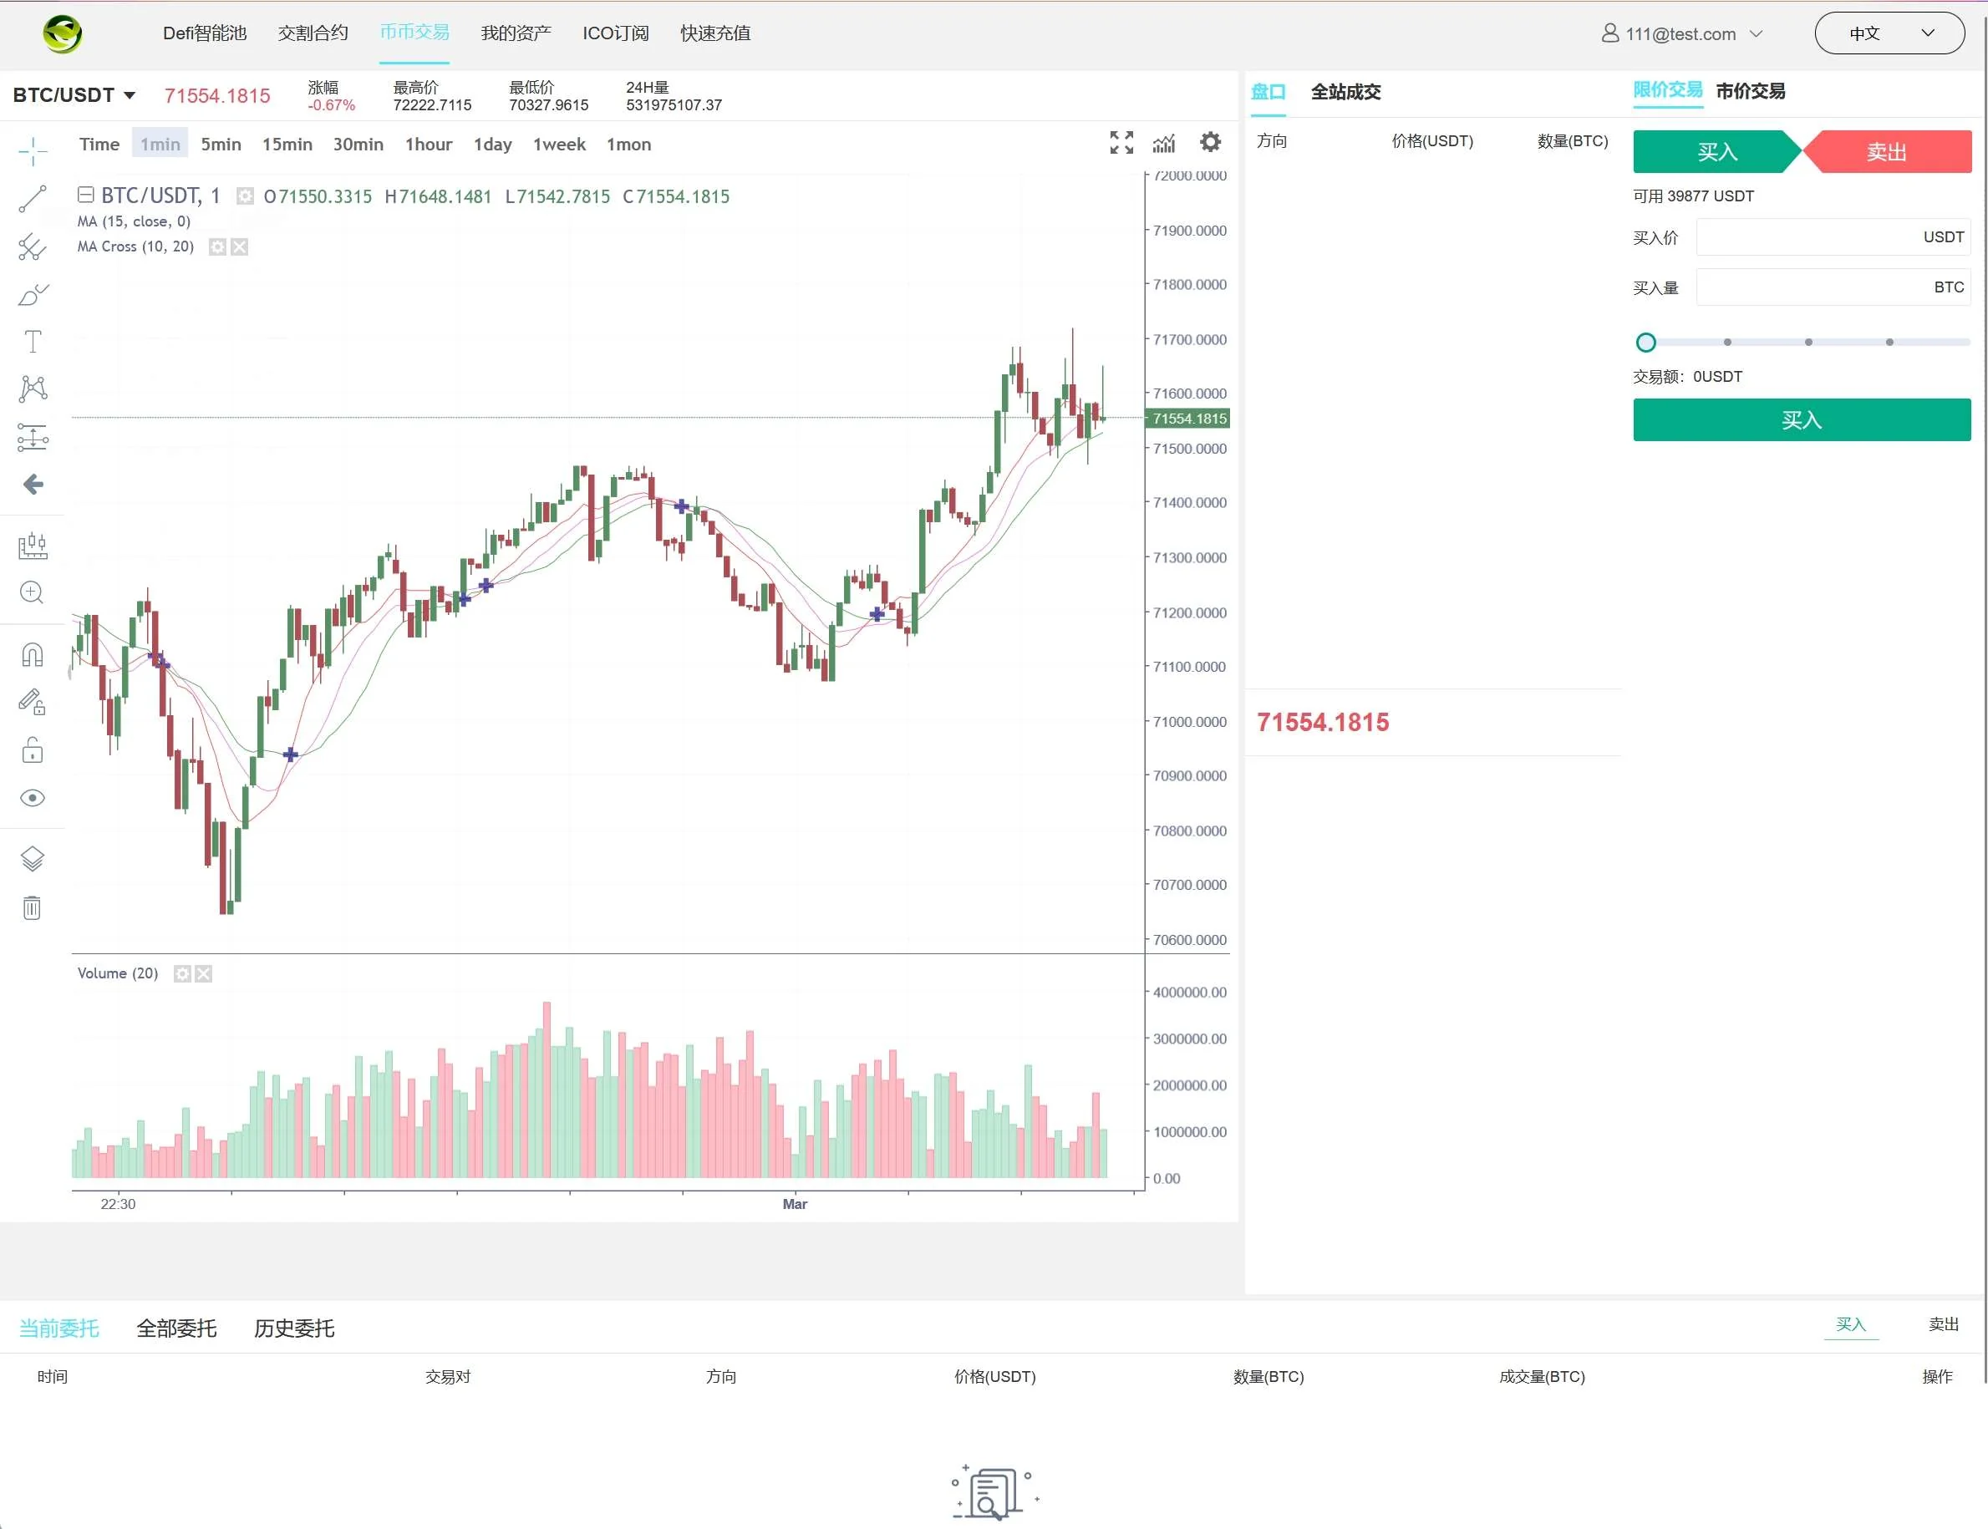This screenshot has height=1529, width=1988.
Task: Select the 15min timeframe
Action: 287,144
